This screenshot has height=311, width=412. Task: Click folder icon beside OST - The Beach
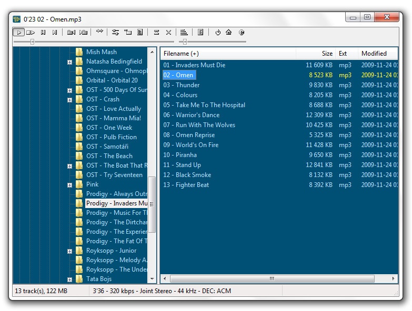[79, 155]
